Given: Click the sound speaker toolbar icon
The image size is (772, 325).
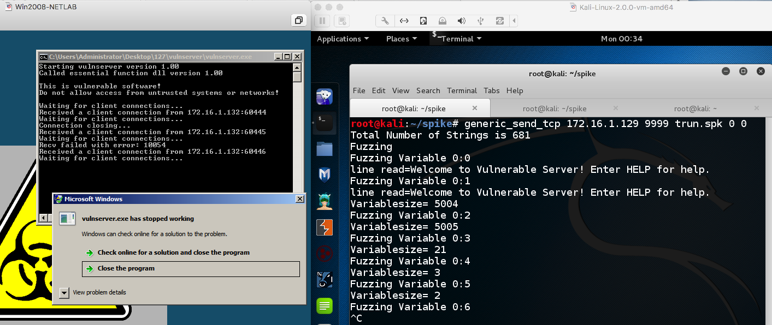Looking at the screenshot, I should [462, 21].
